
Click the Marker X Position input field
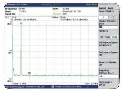(108, 27)
